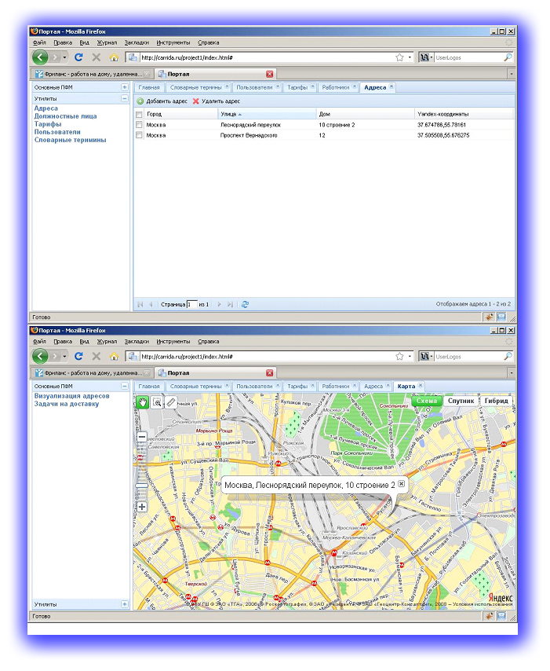The image size is (550, 671).
Task: Open Визуализация адресов link
Action: (x=72, y=396)
